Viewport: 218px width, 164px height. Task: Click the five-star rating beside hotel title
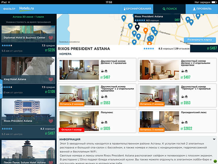pos(149,49)
